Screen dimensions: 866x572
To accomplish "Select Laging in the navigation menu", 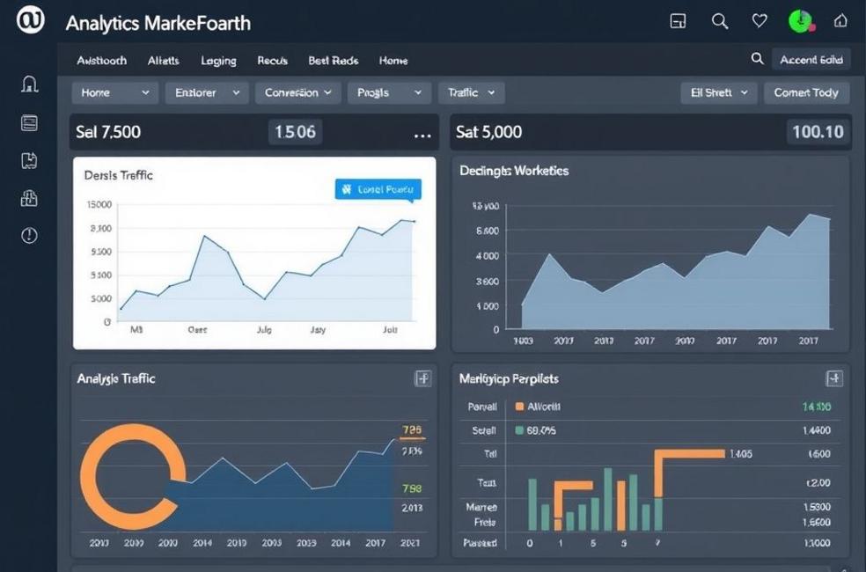I will point(217,60).
